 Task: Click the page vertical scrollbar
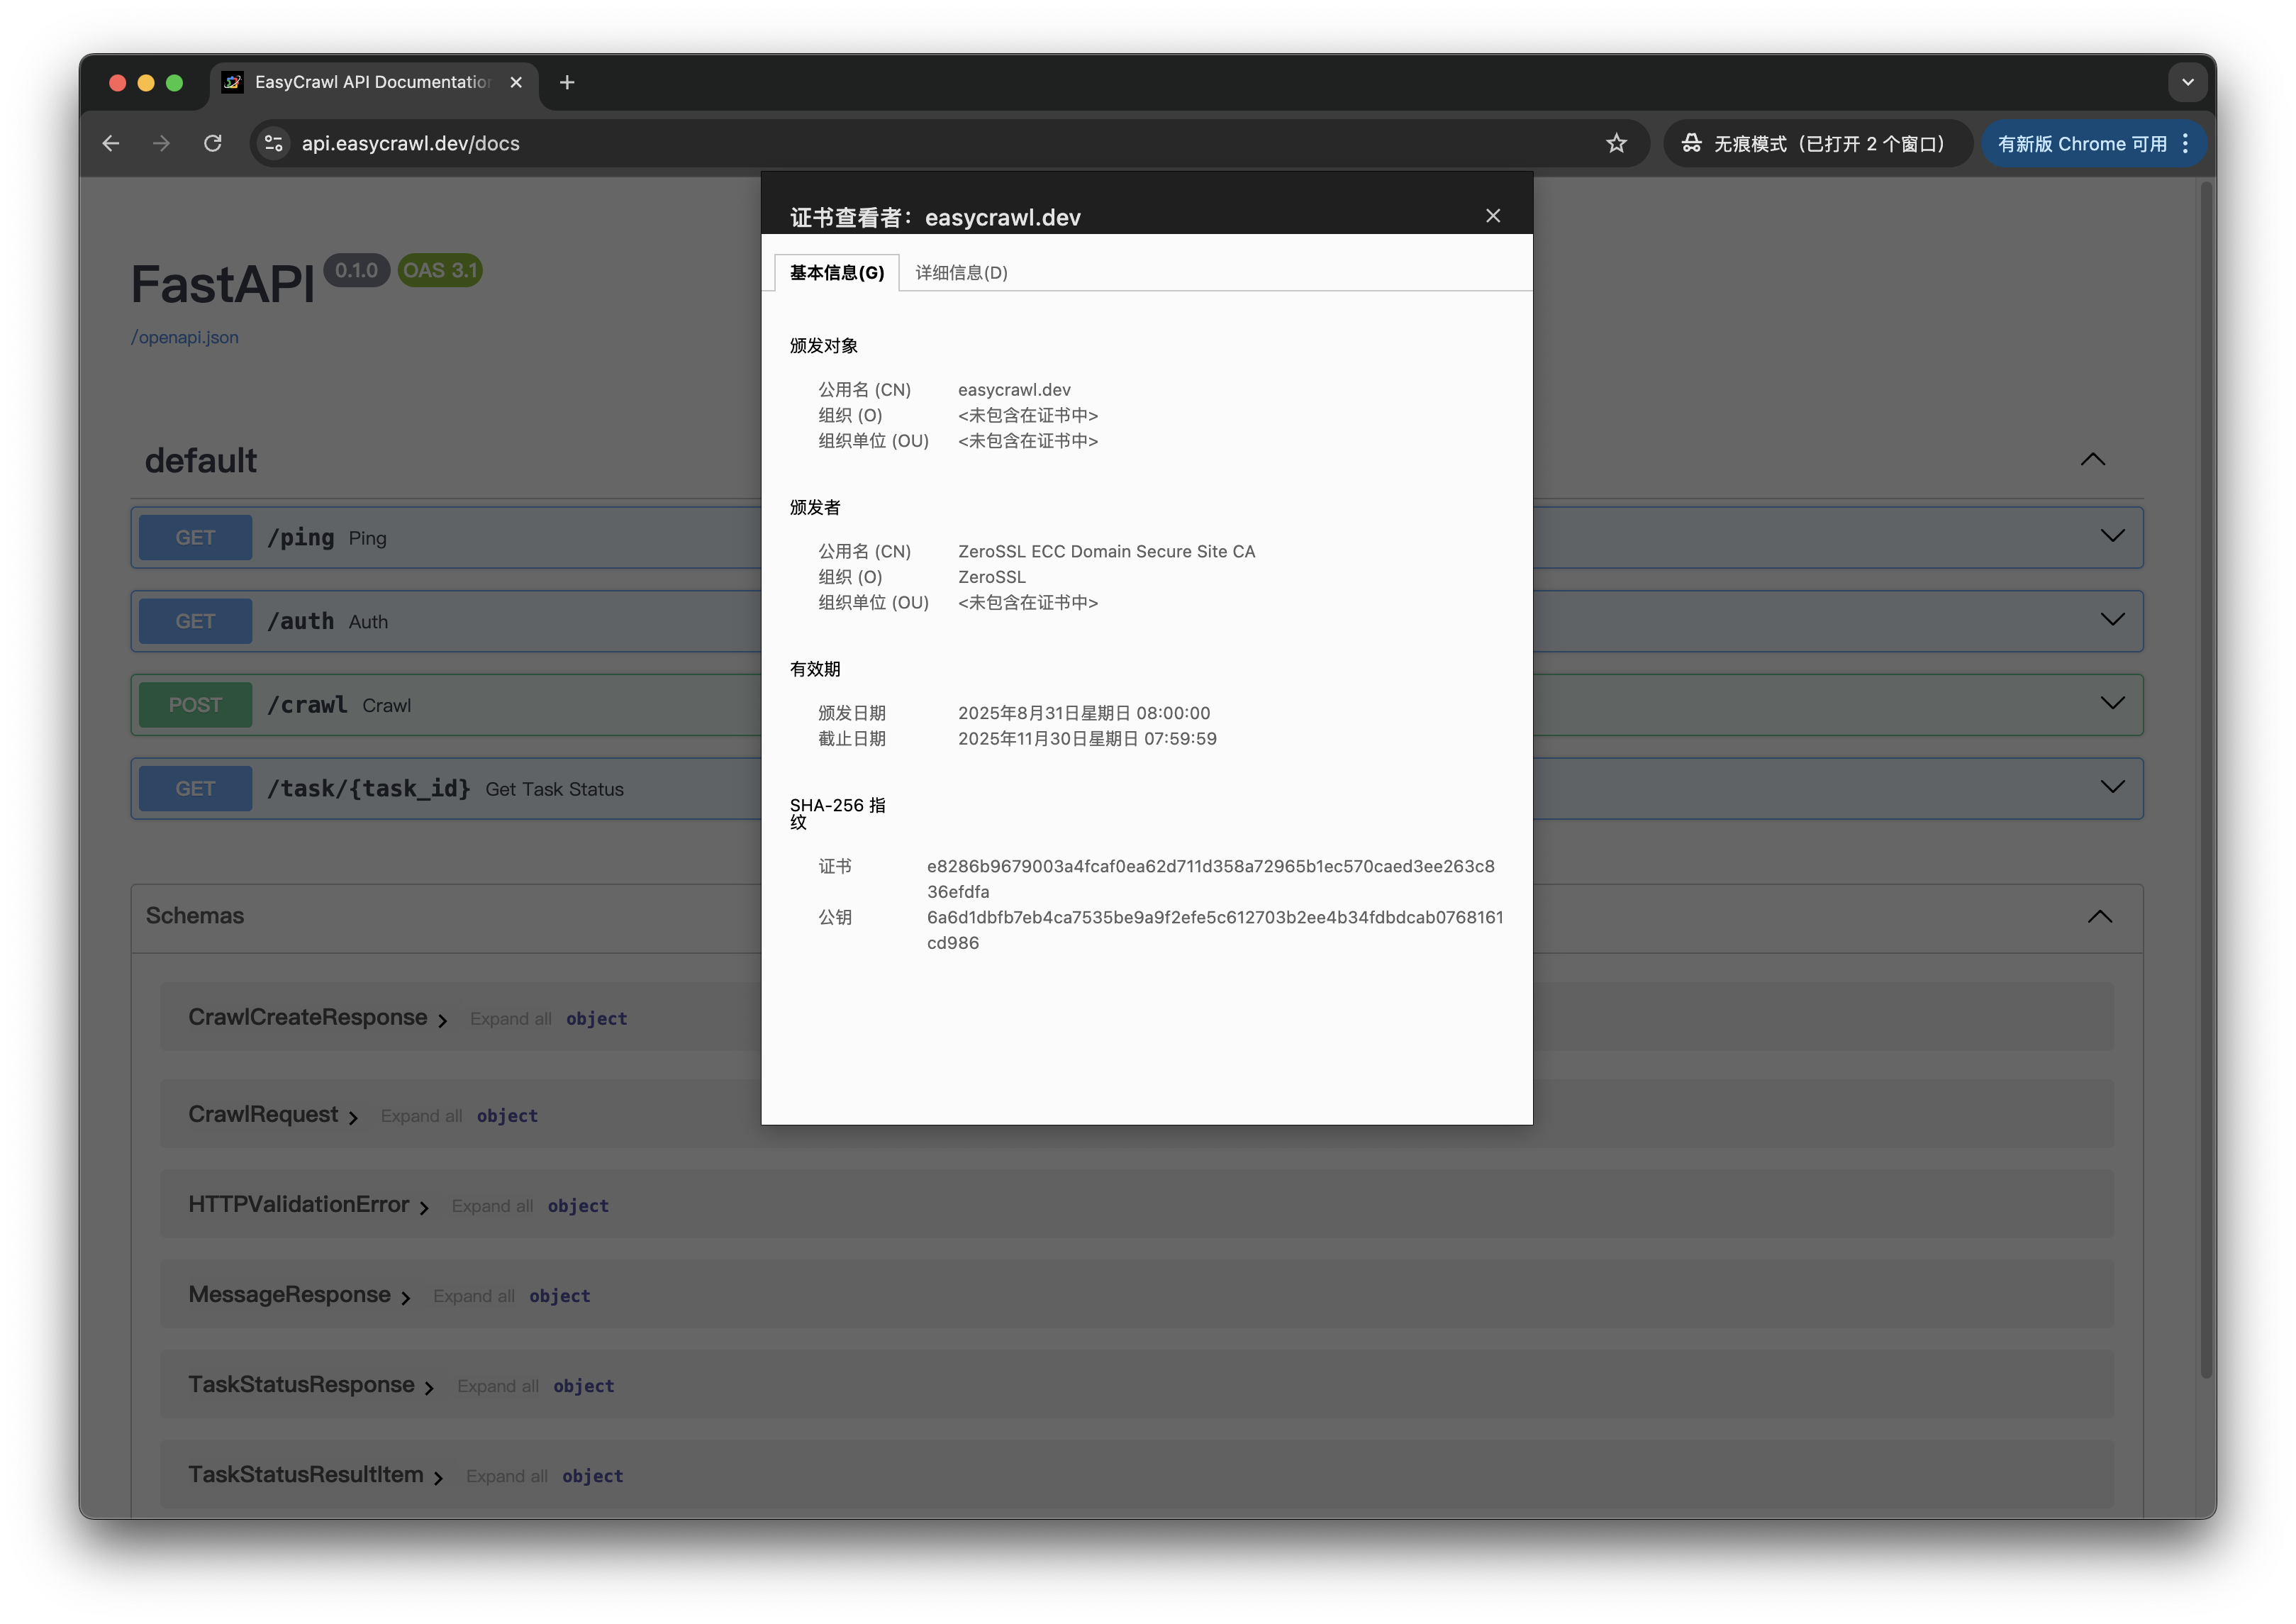coord(2205,780)
